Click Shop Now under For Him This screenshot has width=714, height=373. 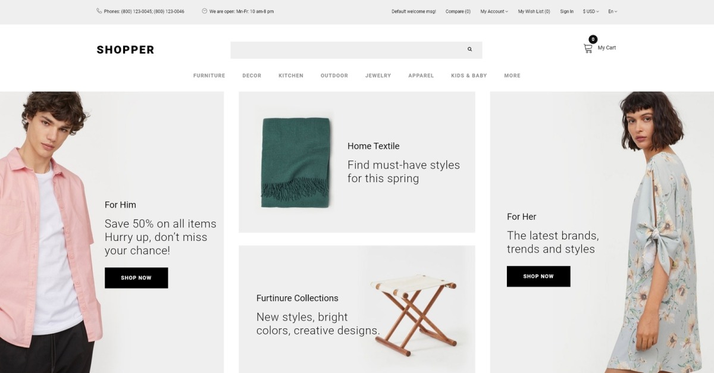(136, 278)
